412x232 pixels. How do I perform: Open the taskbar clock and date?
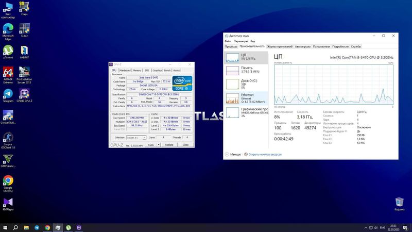[x=393, y=228]
